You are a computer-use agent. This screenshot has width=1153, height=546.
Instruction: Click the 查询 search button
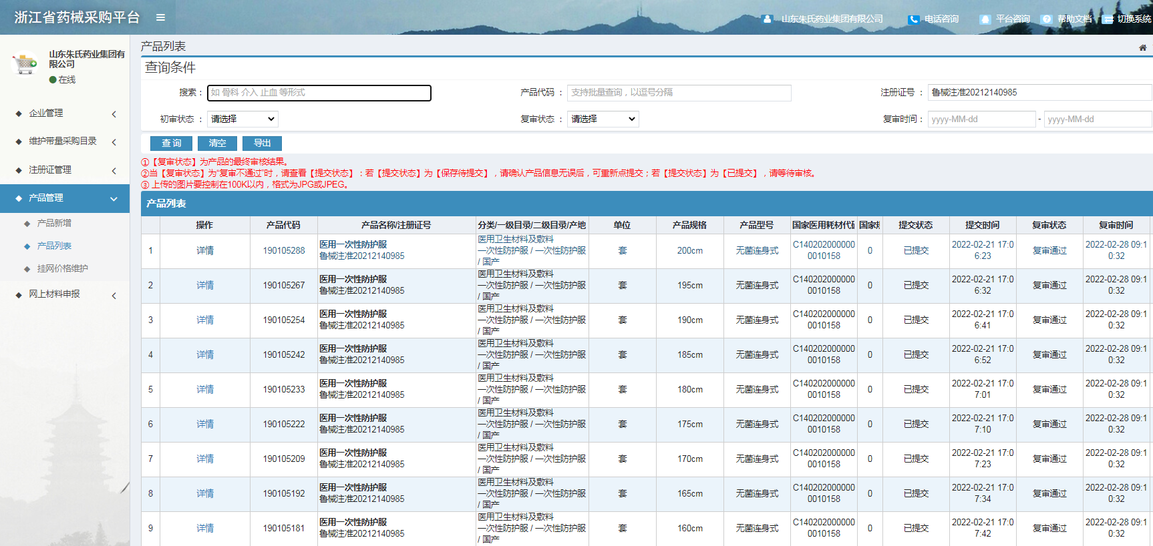[x=171, y=144]
